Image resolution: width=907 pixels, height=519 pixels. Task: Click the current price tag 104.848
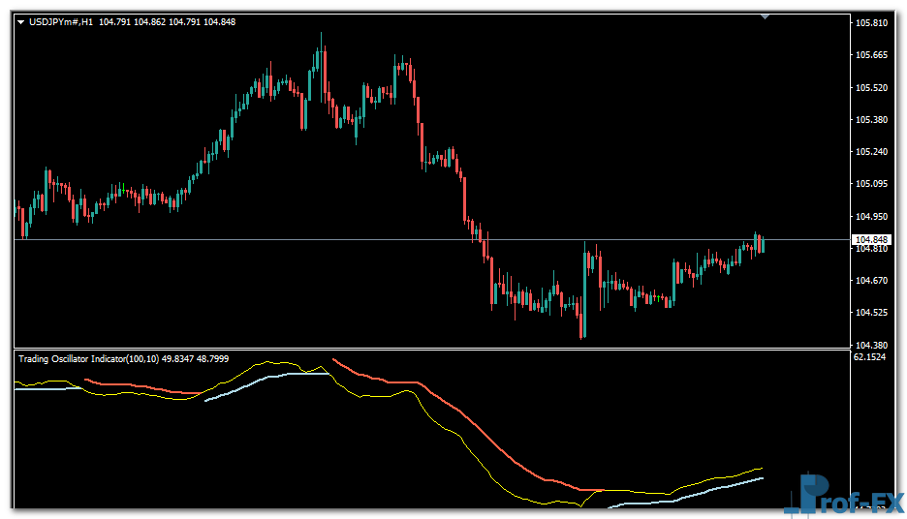869,239
